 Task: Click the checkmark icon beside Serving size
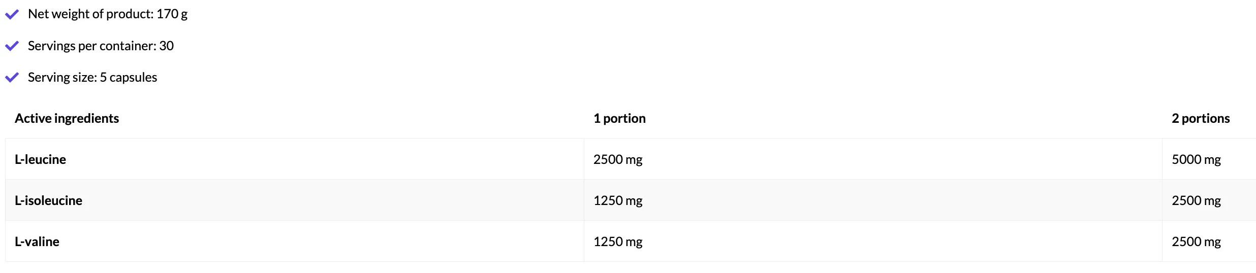[x=12, y=78]
